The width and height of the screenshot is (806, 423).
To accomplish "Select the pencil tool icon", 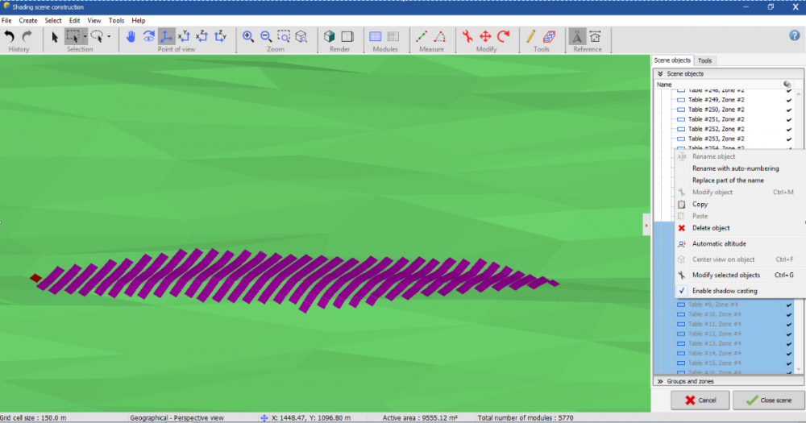I will [x=530, y=36].
